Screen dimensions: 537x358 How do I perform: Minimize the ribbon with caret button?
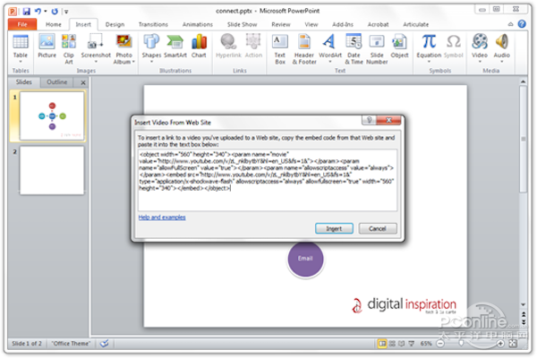click(x=510, y=24)
